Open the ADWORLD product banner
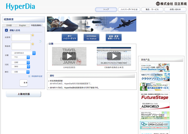The width and height of the screenshot is (188, 134). [x=155, y=106]
